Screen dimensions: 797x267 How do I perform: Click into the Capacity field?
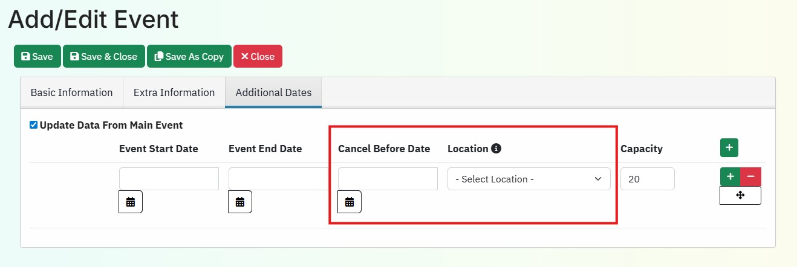point(647,179)
